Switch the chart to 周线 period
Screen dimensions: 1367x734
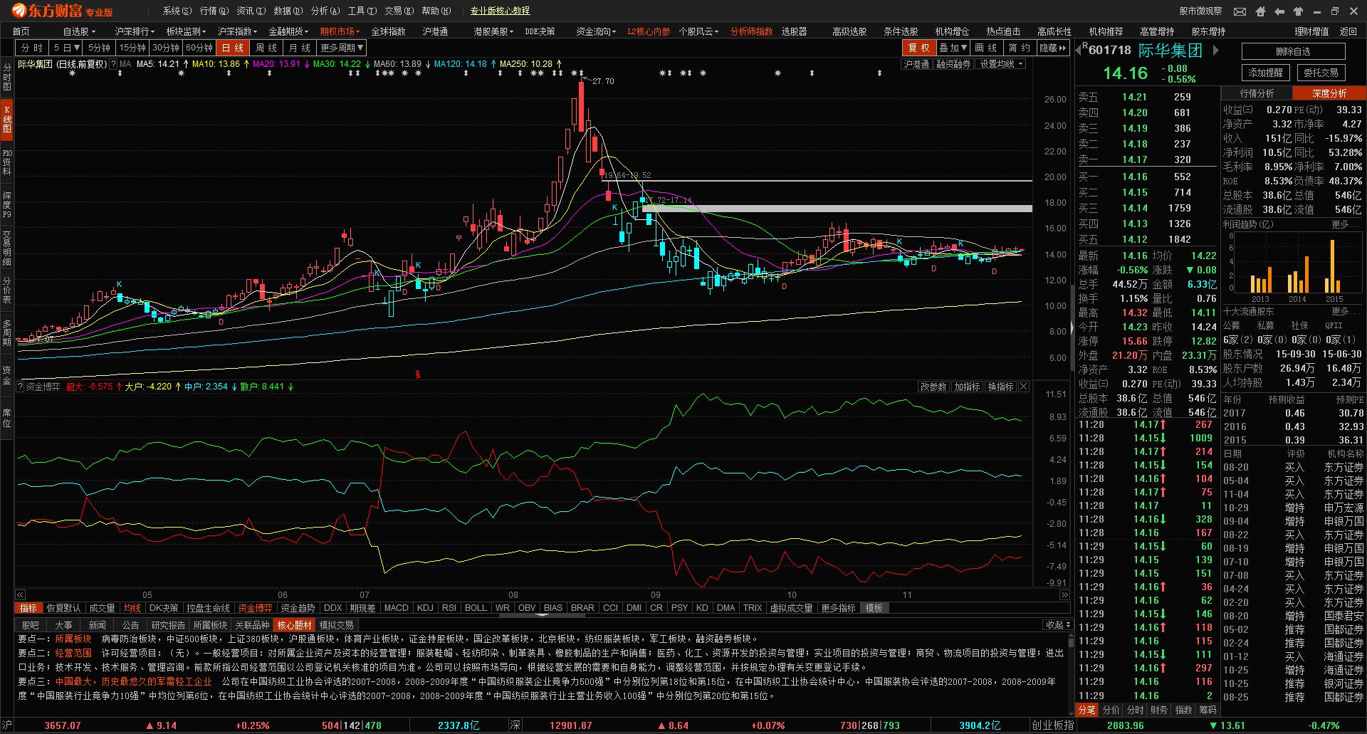266,48
